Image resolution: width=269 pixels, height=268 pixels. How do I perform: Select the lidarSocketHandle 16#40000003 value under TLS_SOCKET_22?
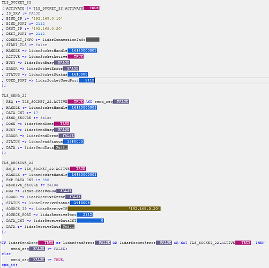[x=83, y=50]
